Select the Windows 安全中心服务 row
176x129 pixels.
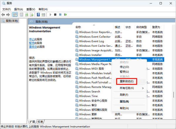tap(93, 101)
